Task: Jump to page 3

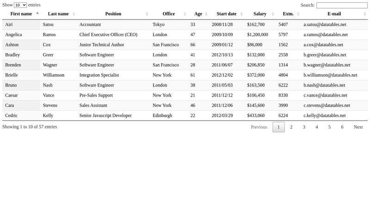Action: click(304, 127)
